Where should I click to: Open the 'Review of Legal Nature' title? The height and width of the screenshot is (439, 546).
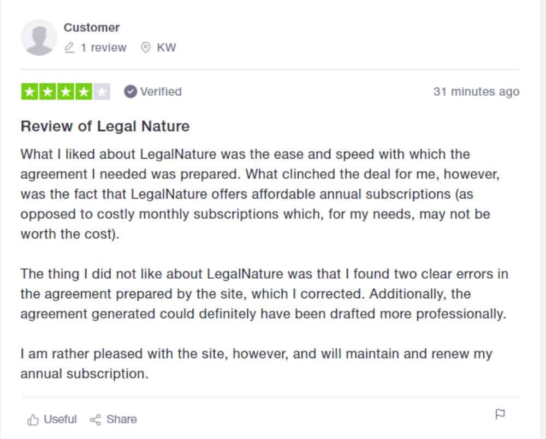pos(105,126)
